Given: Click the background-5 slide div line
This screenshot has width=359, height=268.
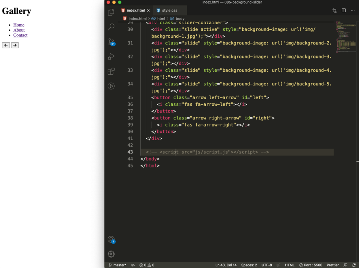Looking at the screenshot, I should tap(242, 87).
